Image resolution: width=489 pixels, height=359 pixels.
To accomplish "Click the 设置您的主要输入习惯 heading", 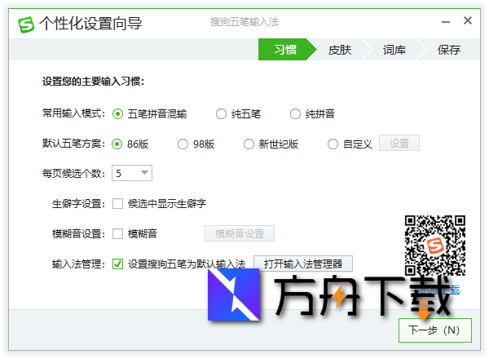I will point(93,82).
